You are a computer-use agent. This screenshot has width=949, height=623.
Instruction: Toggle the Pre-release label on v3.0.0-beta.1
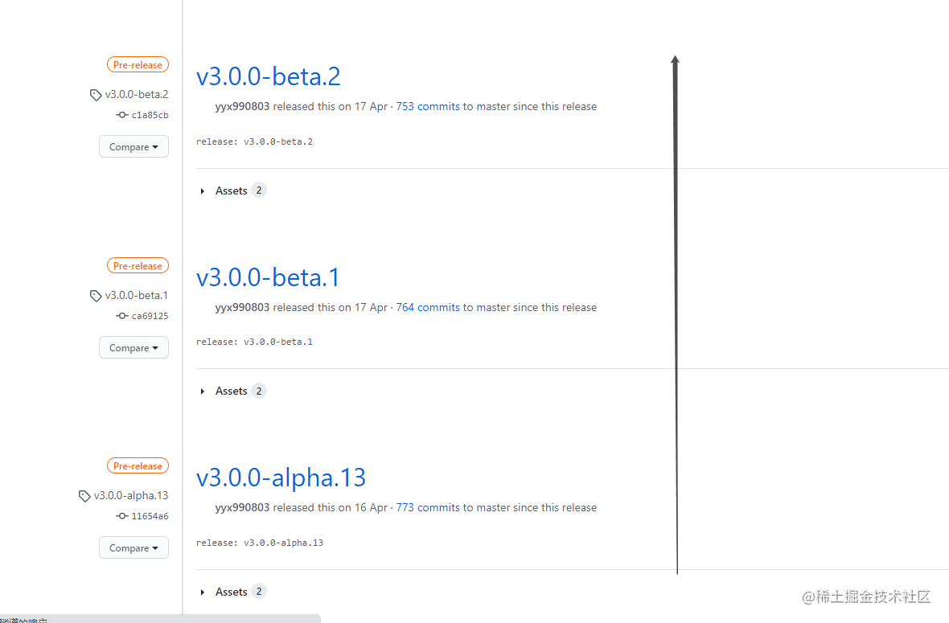138,265
